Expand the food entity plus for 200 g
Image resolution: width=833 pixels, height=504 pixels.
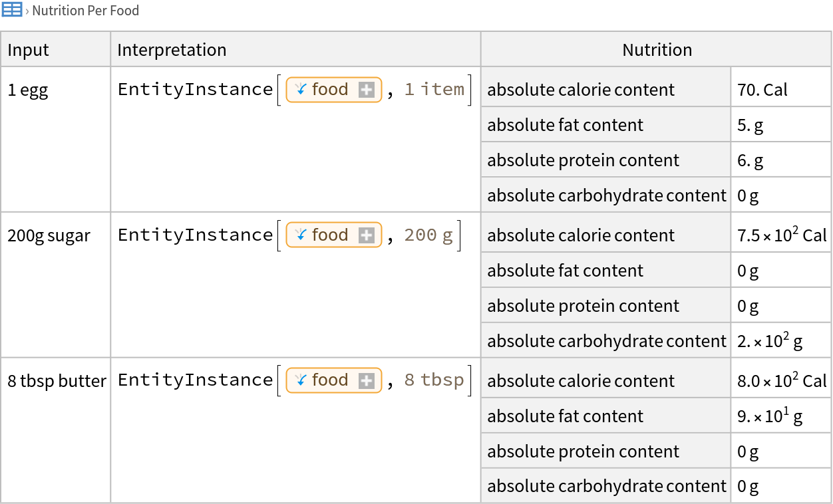pos(367,235)
